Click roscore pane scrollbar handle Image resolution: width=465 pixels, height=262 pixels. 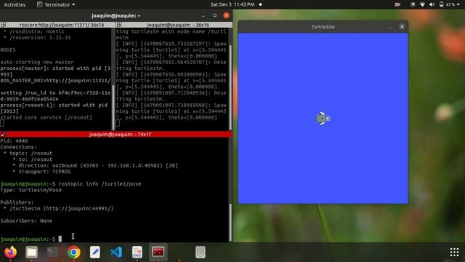[x=113, y=107]
